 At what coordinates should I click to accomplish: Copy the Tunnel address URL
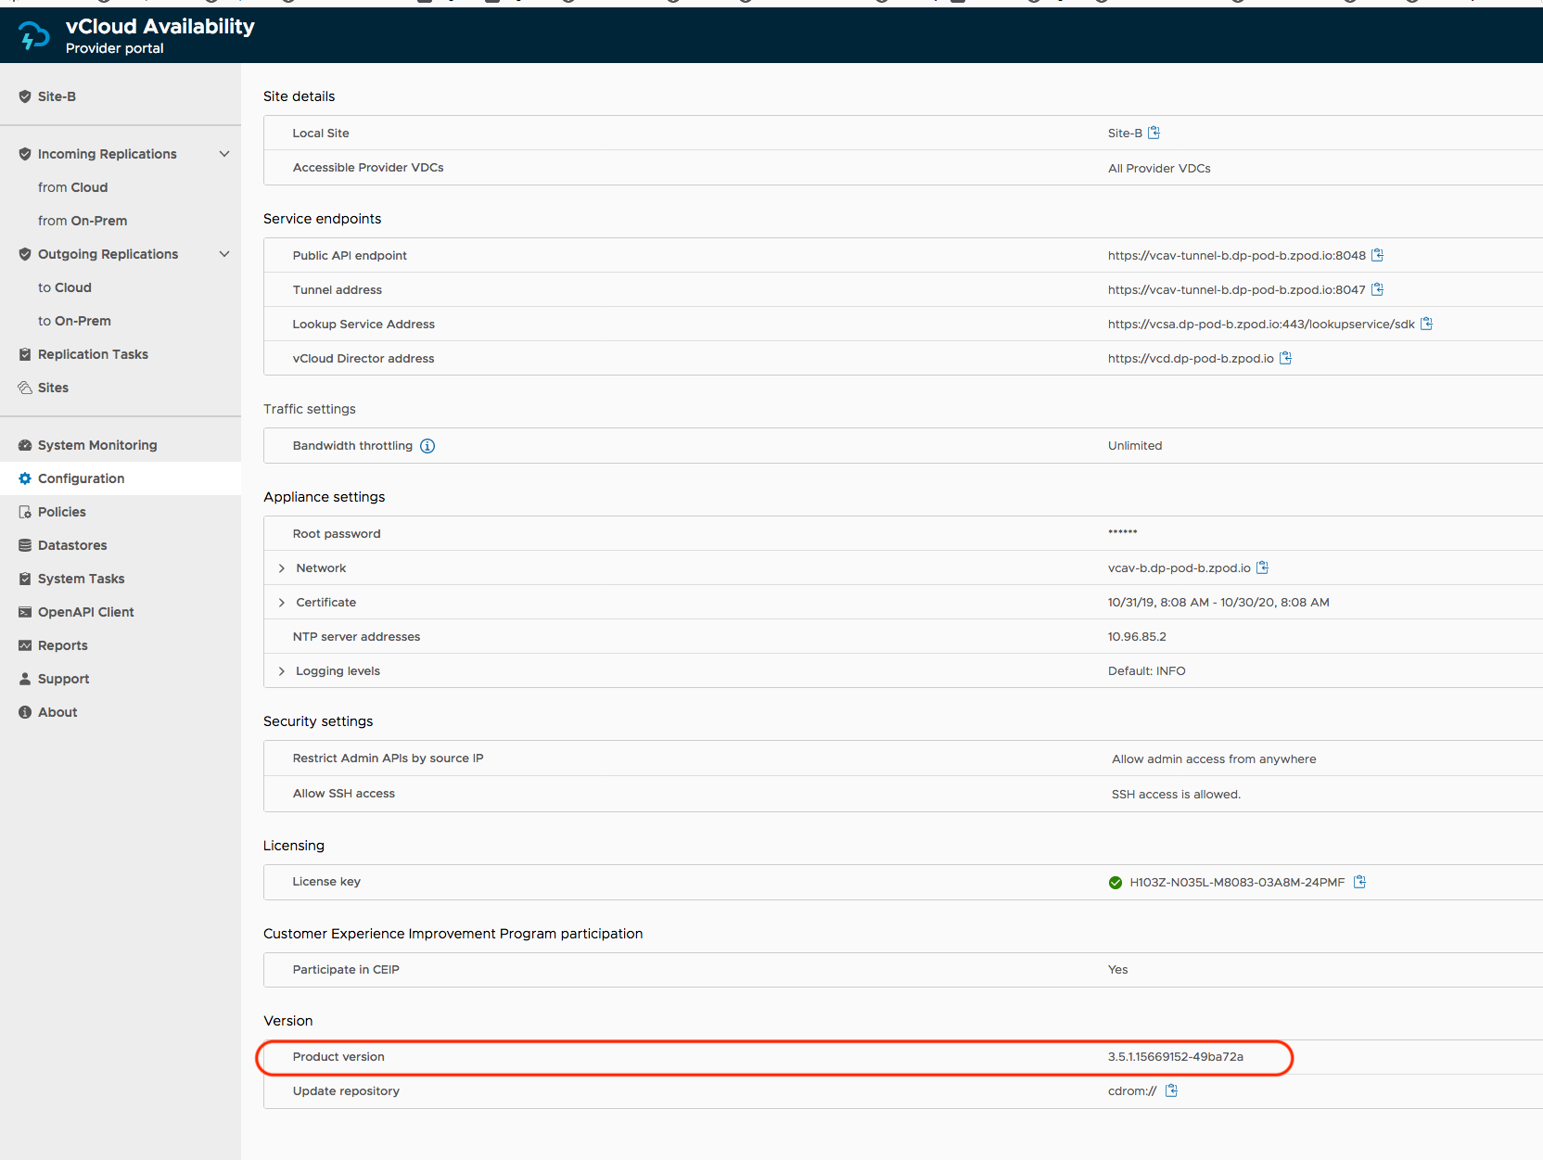[1377, 289]
